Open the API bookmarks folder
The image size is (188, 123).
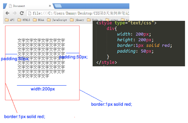click(x=10, y=20)
